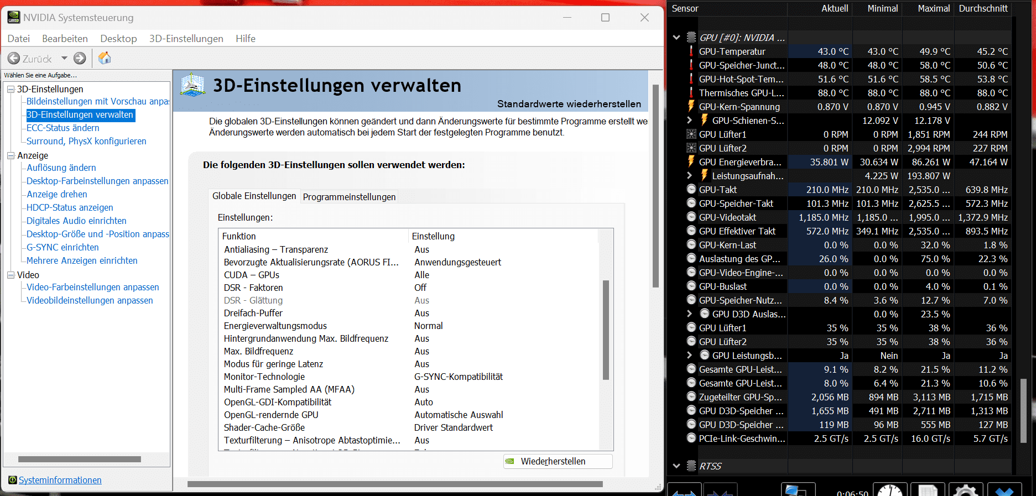Click the chip icon beside GPU [#0]: NVIDIA
The image size is (1036, 496).
(x=691, y=37)
